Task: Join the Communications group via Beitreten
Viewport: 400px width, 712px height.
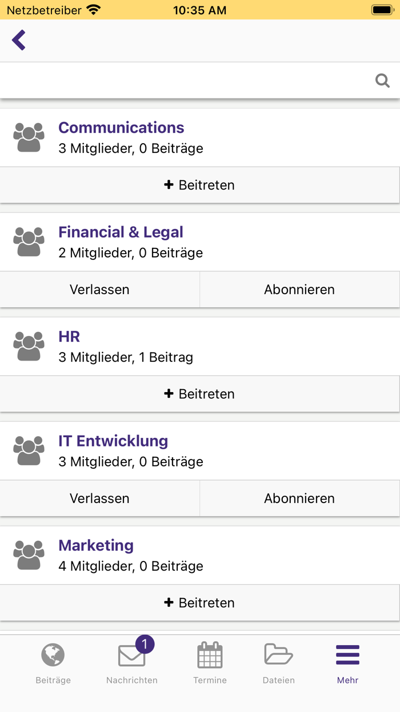Action: pyautogui.click(x=199, y=185)
